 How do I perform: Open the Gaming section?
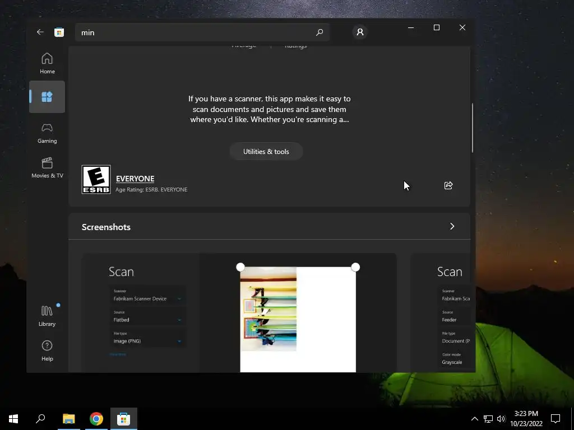tap(47, 133)
